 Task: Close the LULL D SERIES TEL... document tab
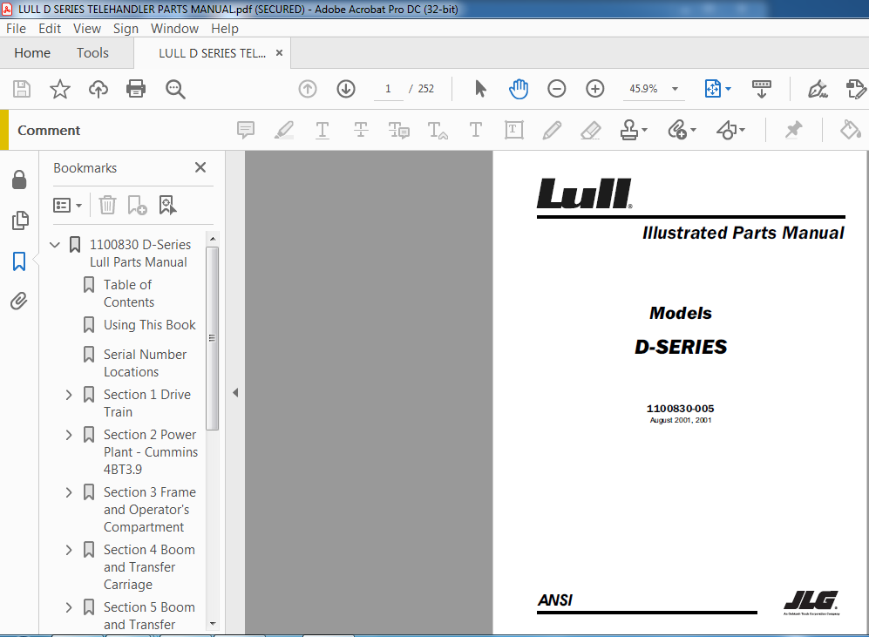(279, 52)
